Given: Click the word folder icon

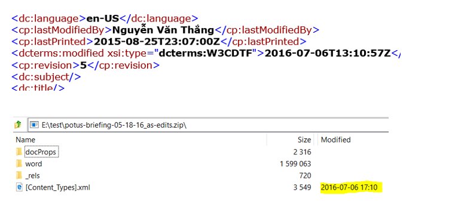Looking at the screenshot, I should tap(19, 164).
